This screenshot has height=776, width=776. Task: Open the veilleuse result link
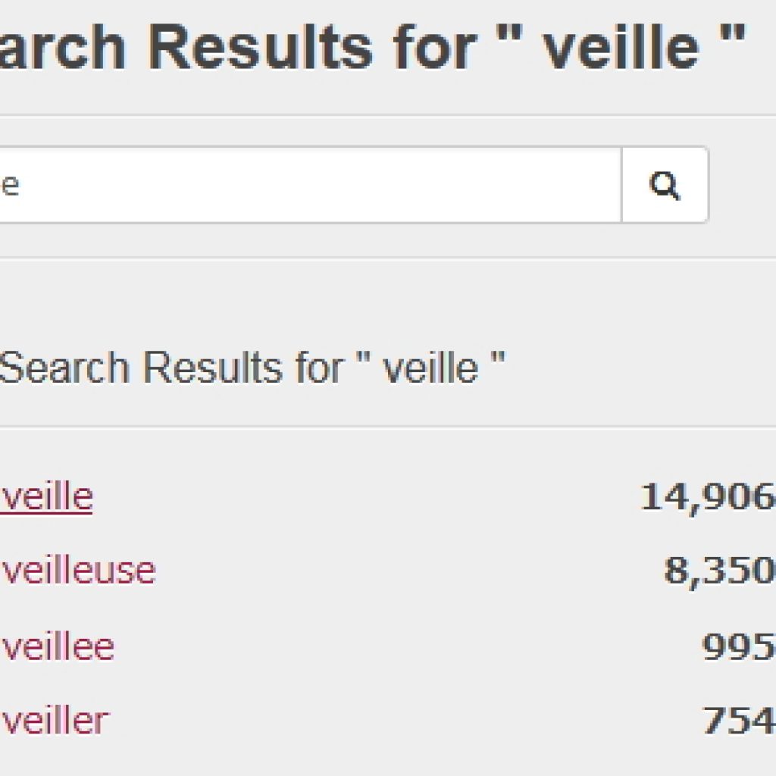click(78, 571)
